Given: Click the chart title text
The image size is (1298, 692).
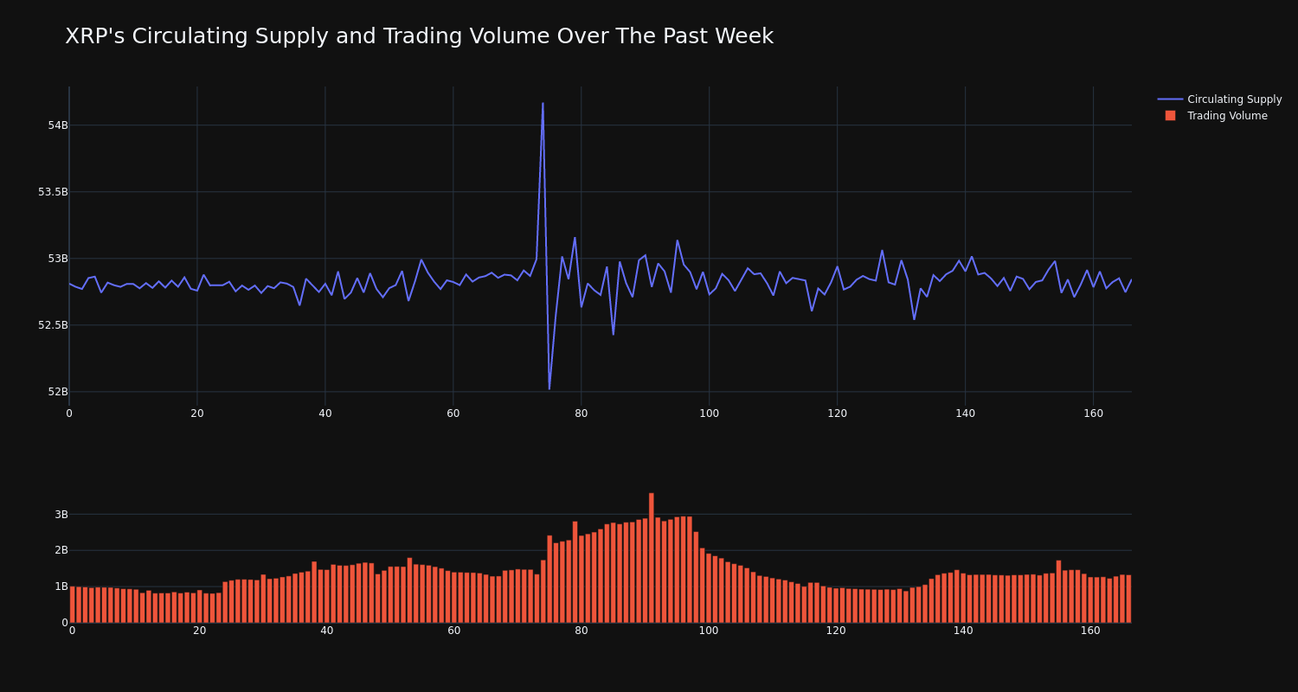Looking at the screenshot, I should (x=419, y=36).
